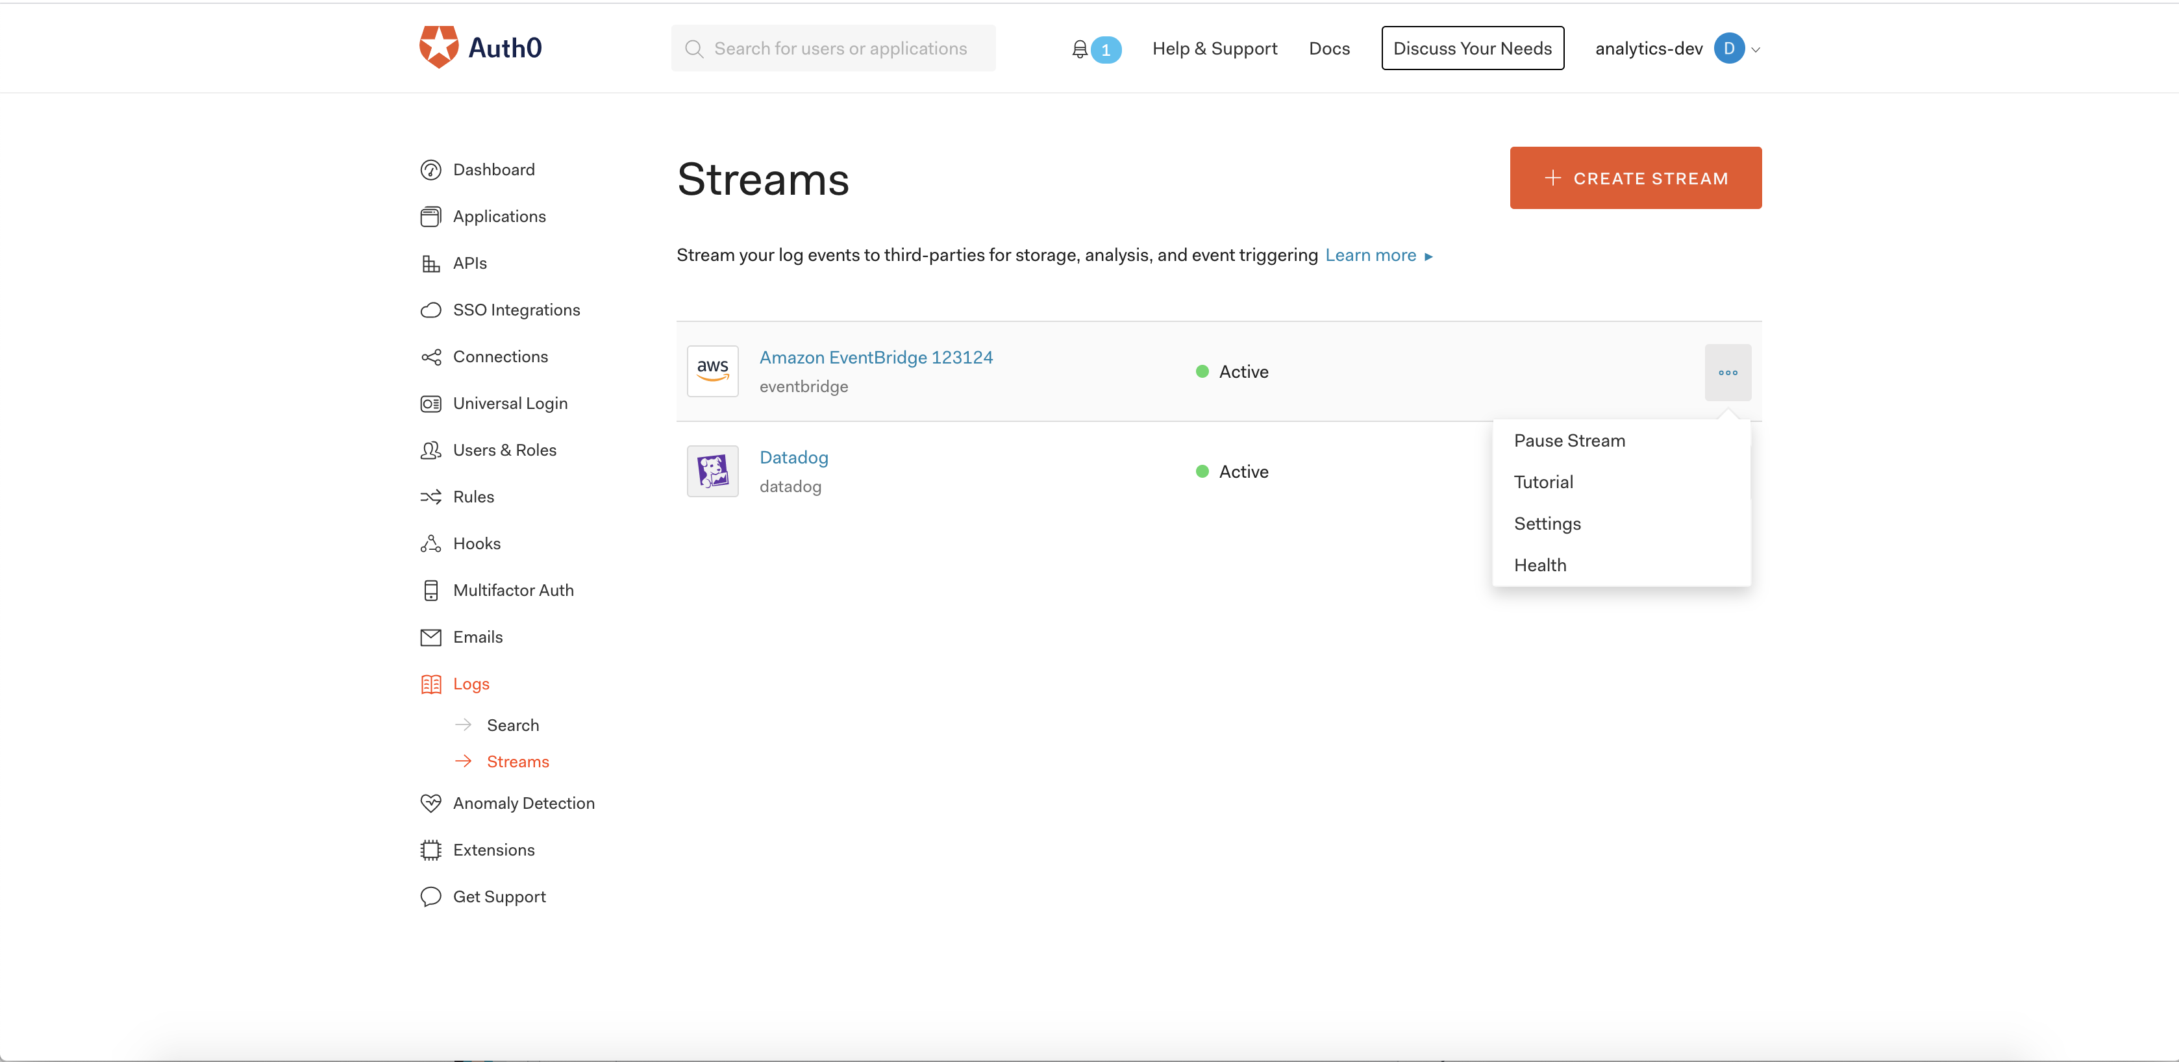2179x1062 pixels.
Task: Click the Datadog dog logo
Action: point(712,471)
